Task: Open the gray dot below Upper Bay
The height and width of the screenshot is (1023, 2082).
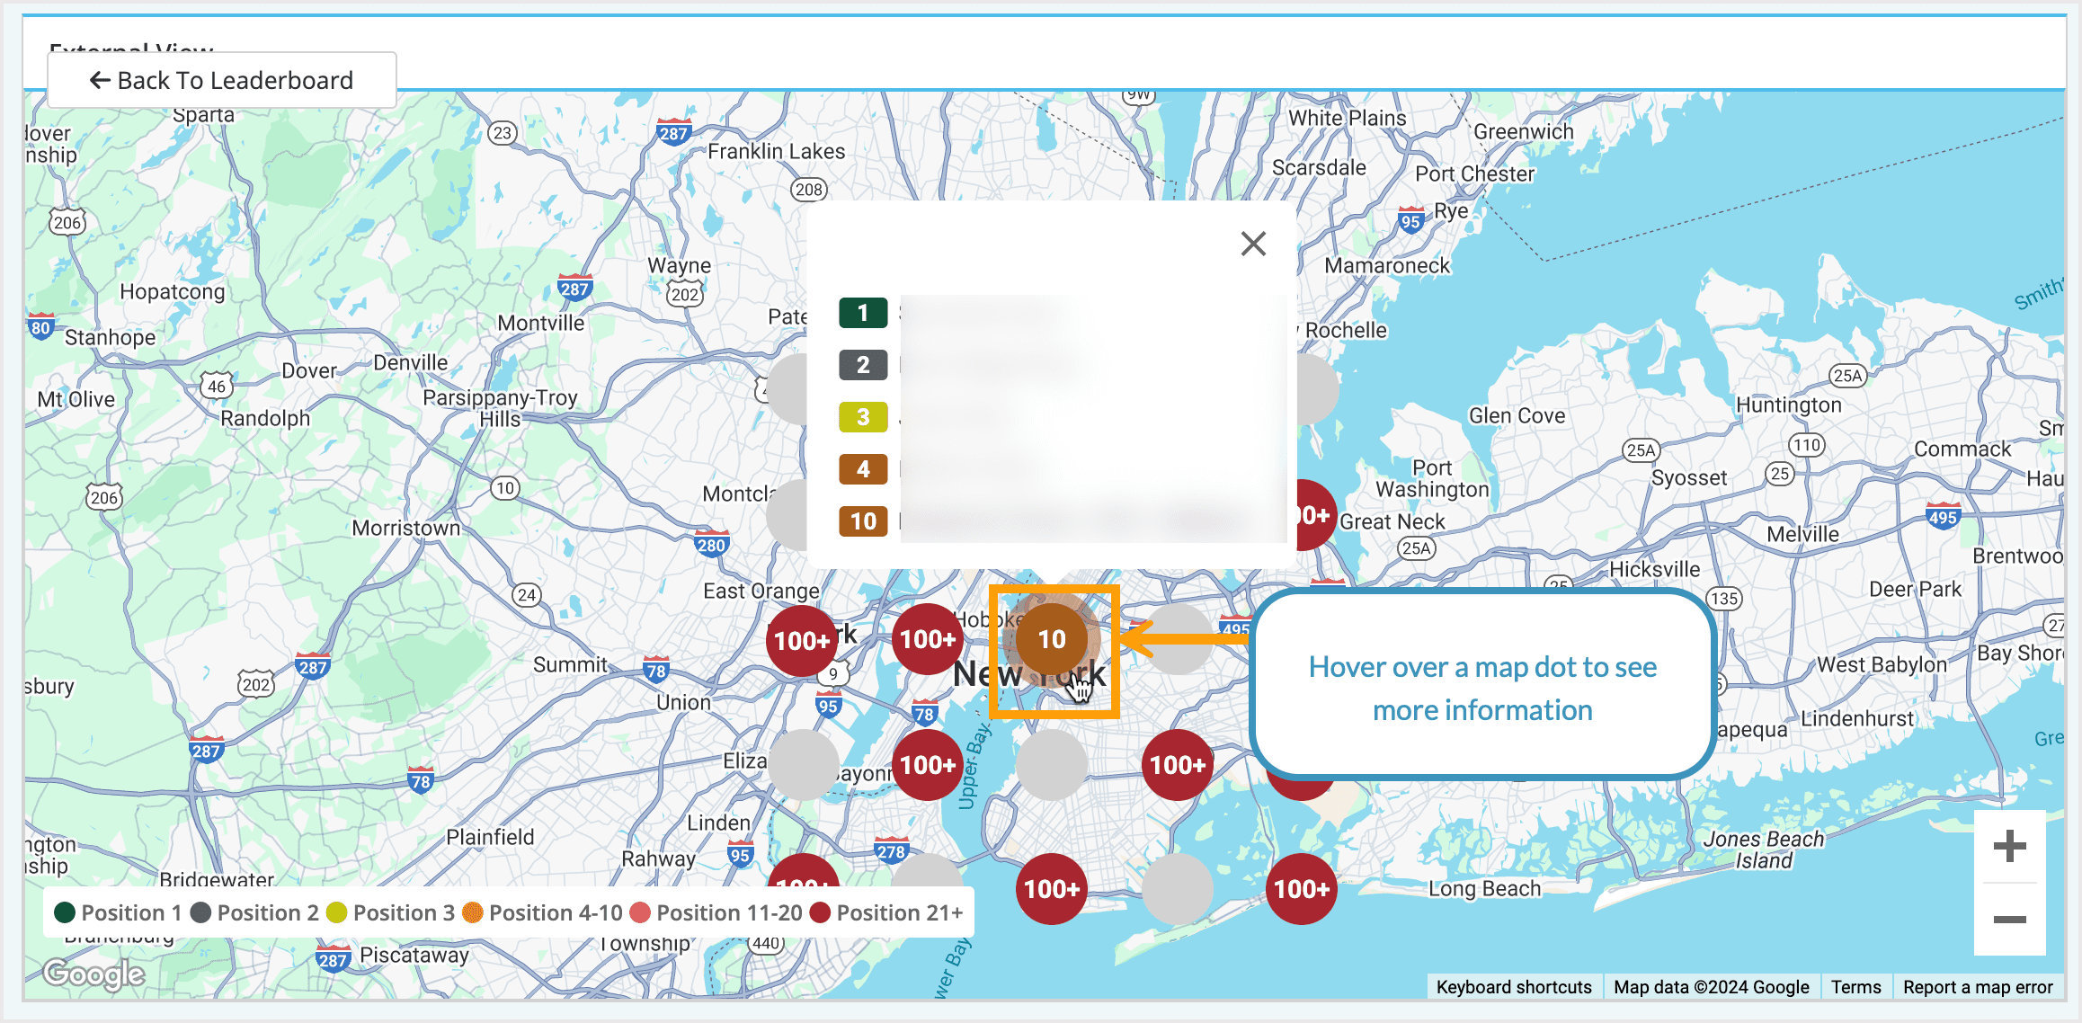Action: 1050,765
